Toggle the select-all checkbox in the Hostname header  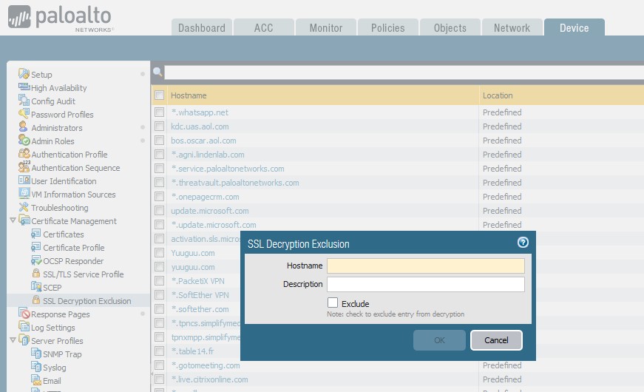pos(160,95)
